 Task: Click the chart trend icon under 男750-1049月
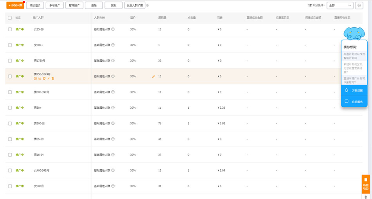coord(40,79)
